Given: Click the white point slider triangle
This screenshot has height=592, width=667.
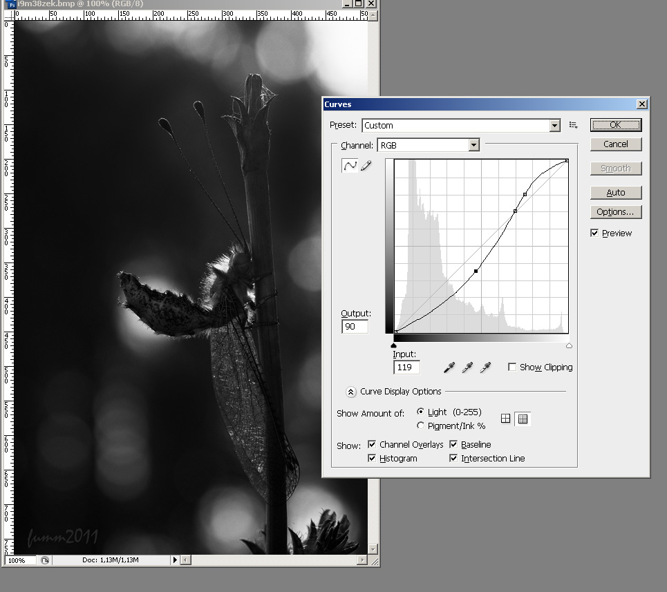Looking at the screenshot, I should click(569, 345).
